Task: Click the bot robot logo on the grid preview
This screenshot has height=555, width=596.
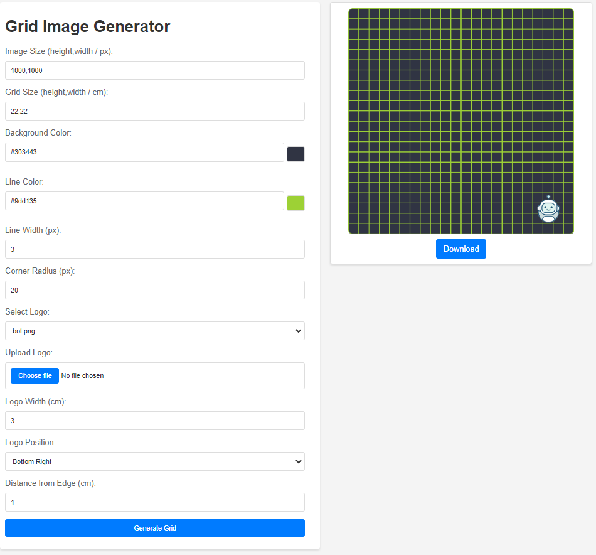Action: [x=548, y=209]
